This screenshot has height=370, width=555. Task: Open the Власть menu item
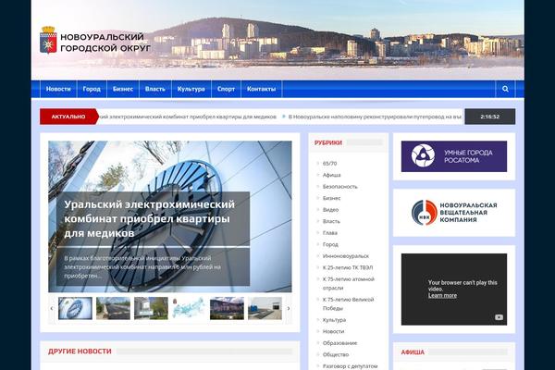coord(155,89)
